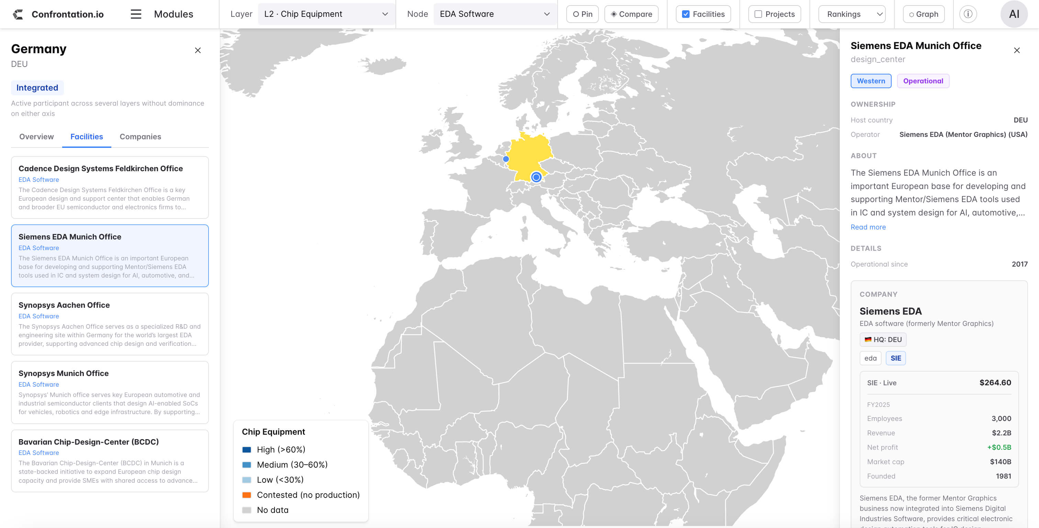Image resolution: width=1039 pixels, height=528 pixels.
Task: Select the Facilities tab
Action: pos(87,137)
